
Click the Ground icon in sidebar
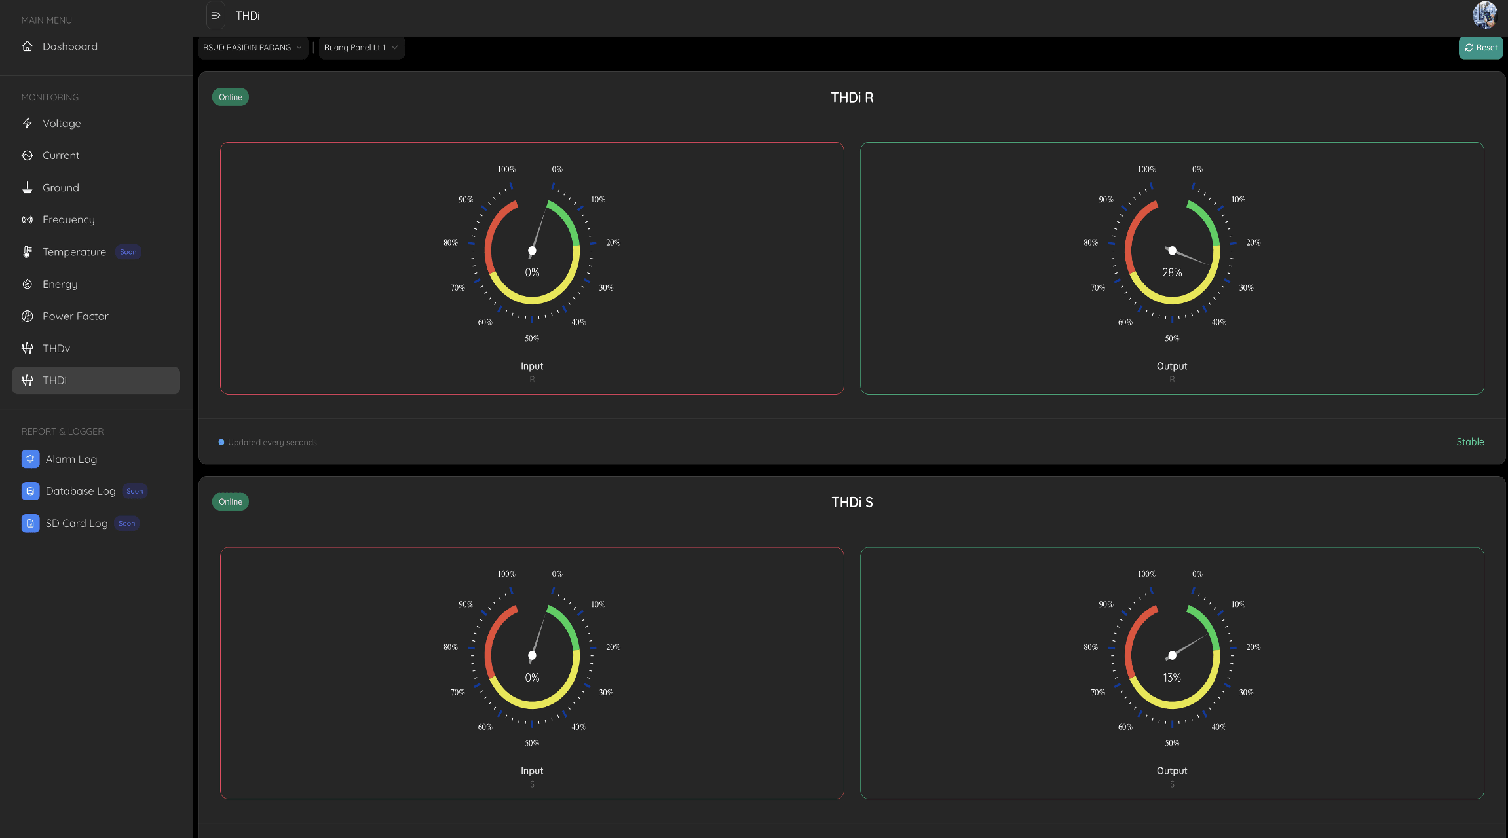(27, 188)
